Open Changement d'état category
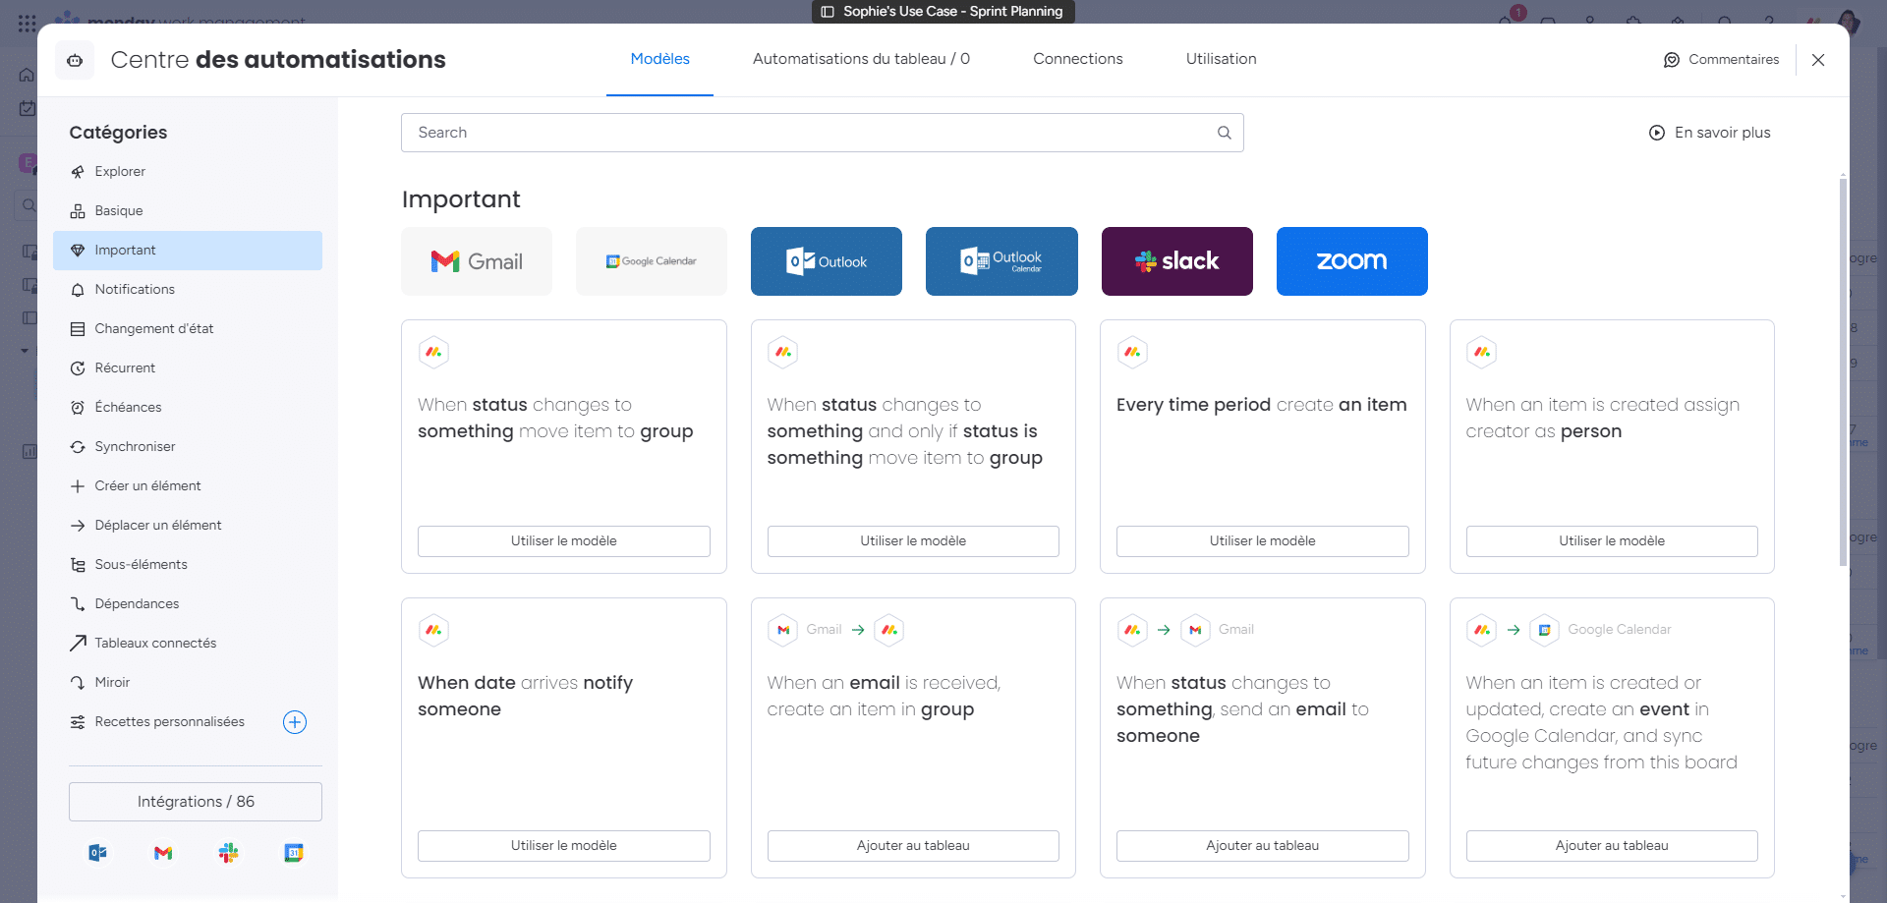 click(187, 329)
